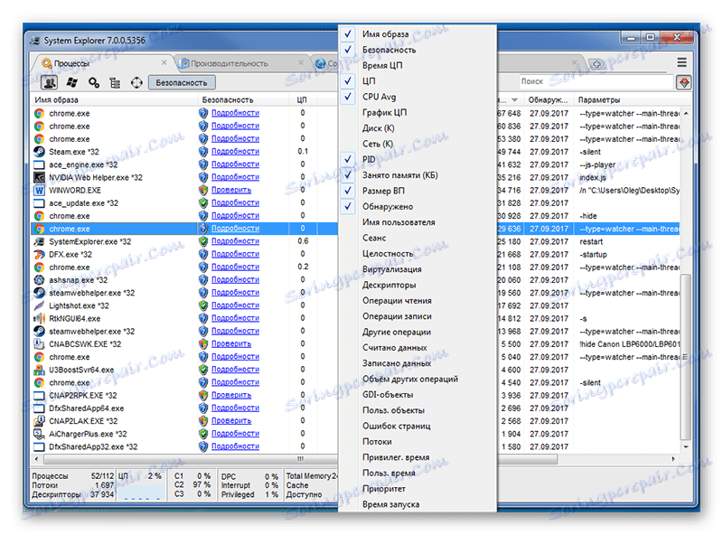Click the AiChargerPlus.exe icon

(x=39, y=434)
